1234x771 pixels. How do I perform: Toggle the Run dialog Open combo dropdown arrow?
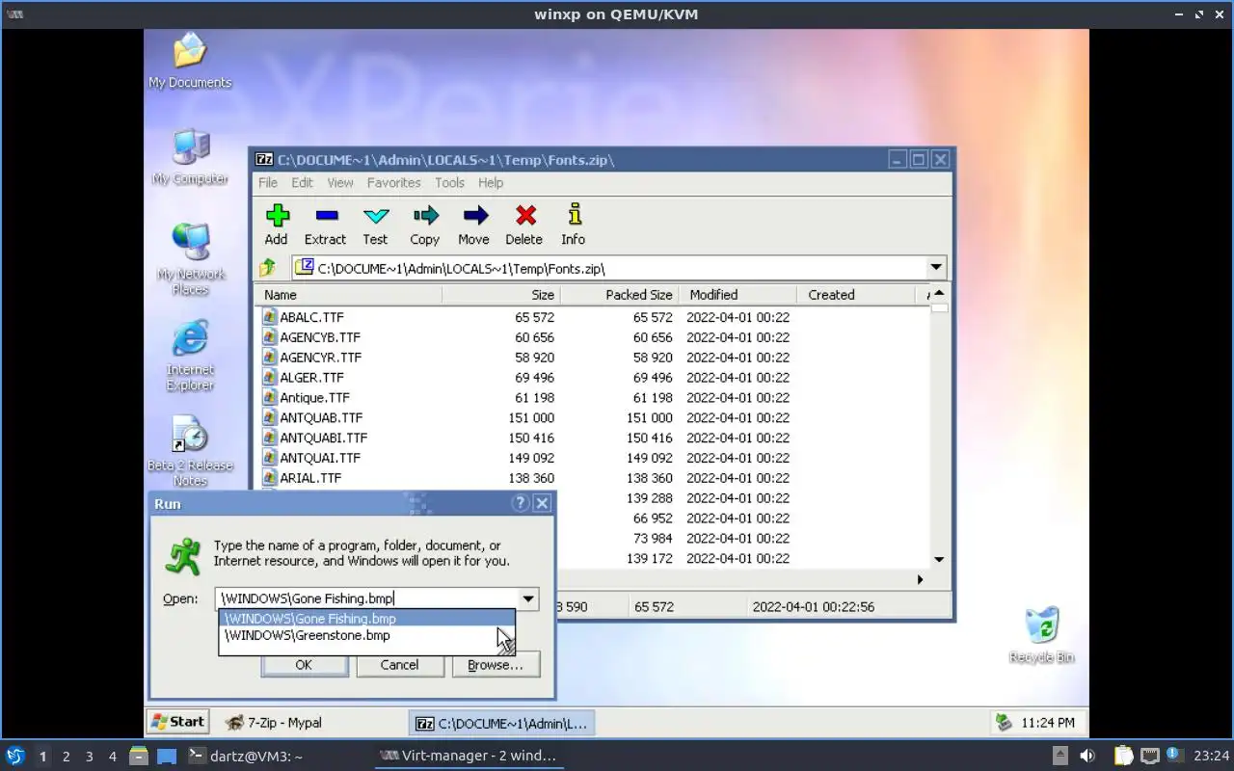coord(528,598)
